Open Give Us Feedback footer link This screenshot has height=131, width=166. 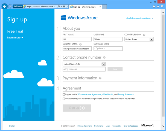pos(130,126)
